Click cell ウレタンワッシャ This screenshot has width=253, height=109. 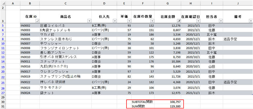[x=65, y=72]
